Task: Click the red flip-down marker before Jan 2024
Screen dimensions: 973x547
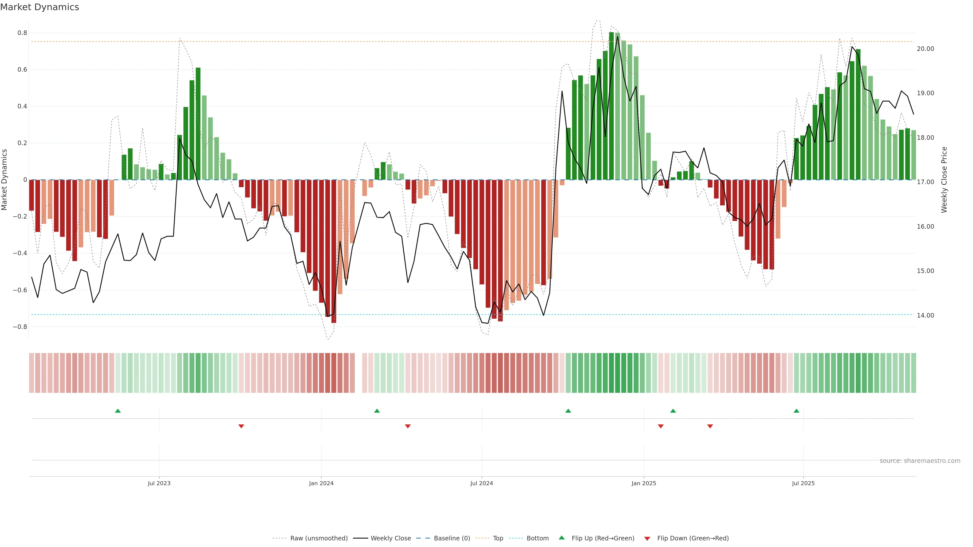Action: [241, 426]
